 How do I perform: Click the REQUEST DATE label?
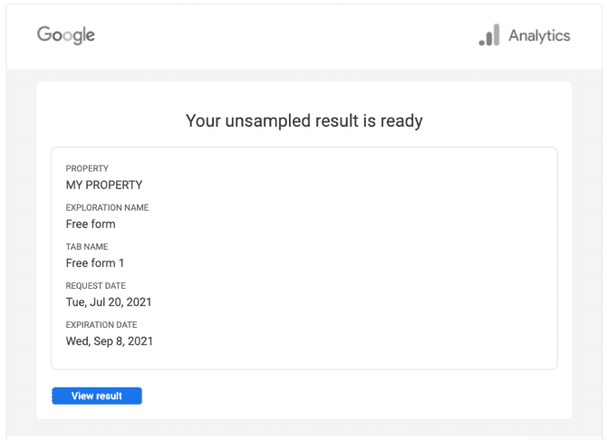tap(96, 285)
